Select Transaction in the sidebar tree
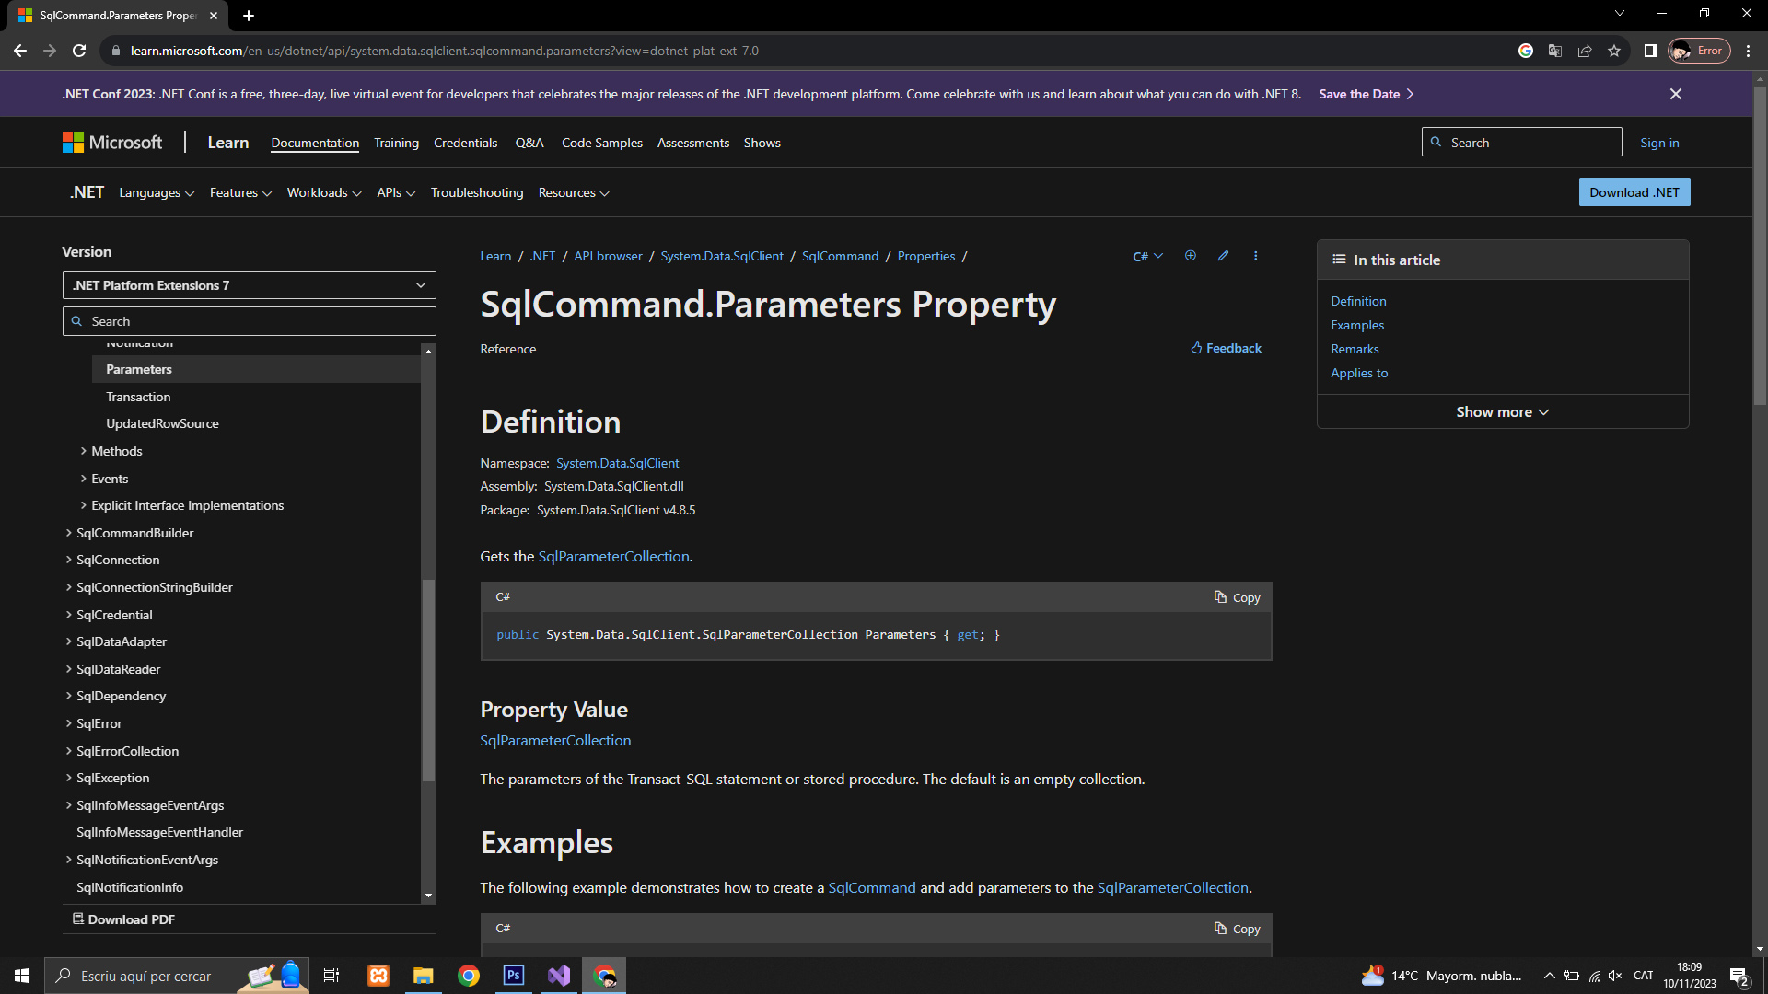Screen dimensions: 1768x994 (138, 397)
